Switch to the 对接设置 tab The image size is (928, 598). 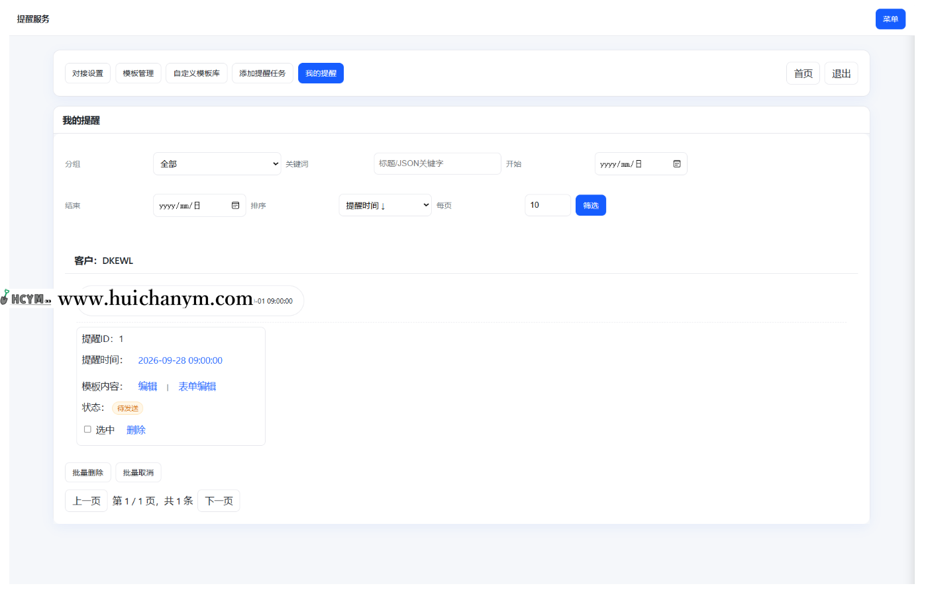[x=87, y=73]
